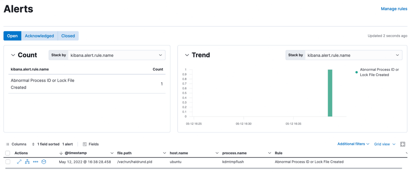Open the 1 field sorted menu
Screen dimensions: 410x172
click(46, 144)
